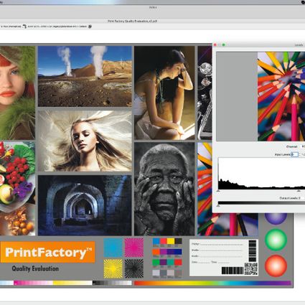The image size is (305, 305).
Task: Close the Levels window with the red button
Action: coord(215,44)
